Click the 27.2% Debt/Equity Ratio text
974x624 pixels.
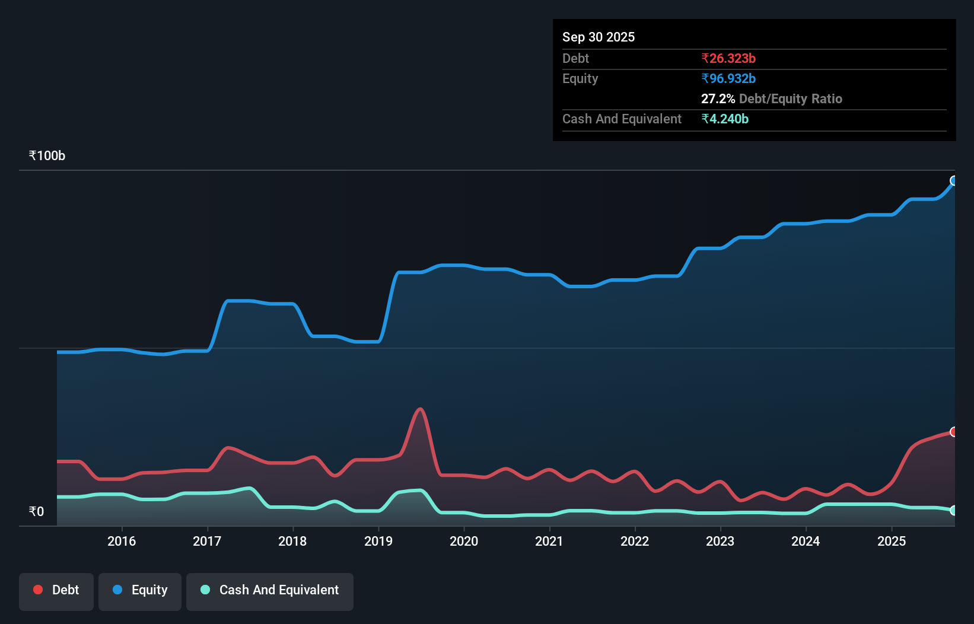coord(772,98)
